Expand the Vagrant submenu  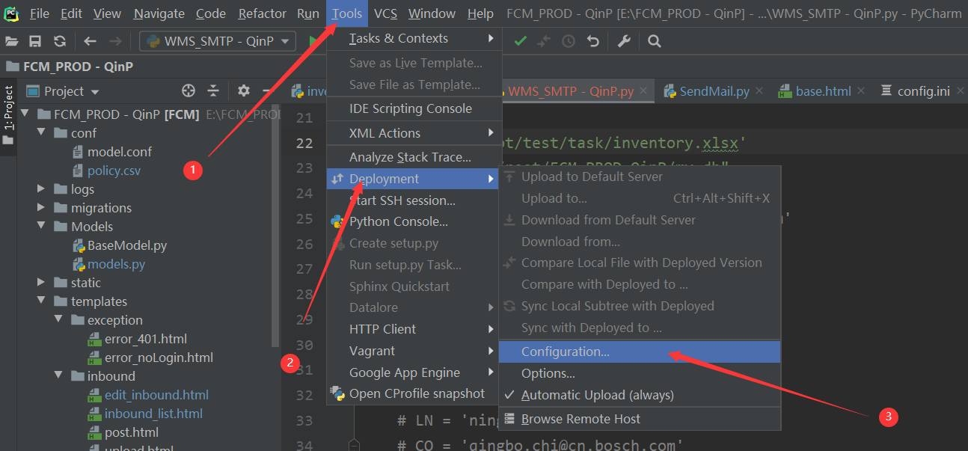pyautogui.click(x=414, y=351)
